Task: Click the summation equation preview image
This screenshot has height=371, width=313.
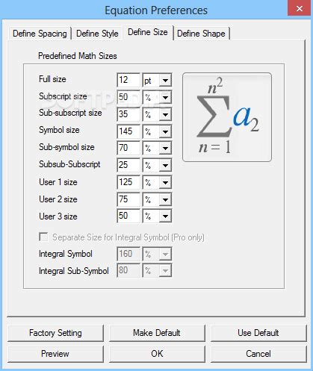Action: click(227, 117)
